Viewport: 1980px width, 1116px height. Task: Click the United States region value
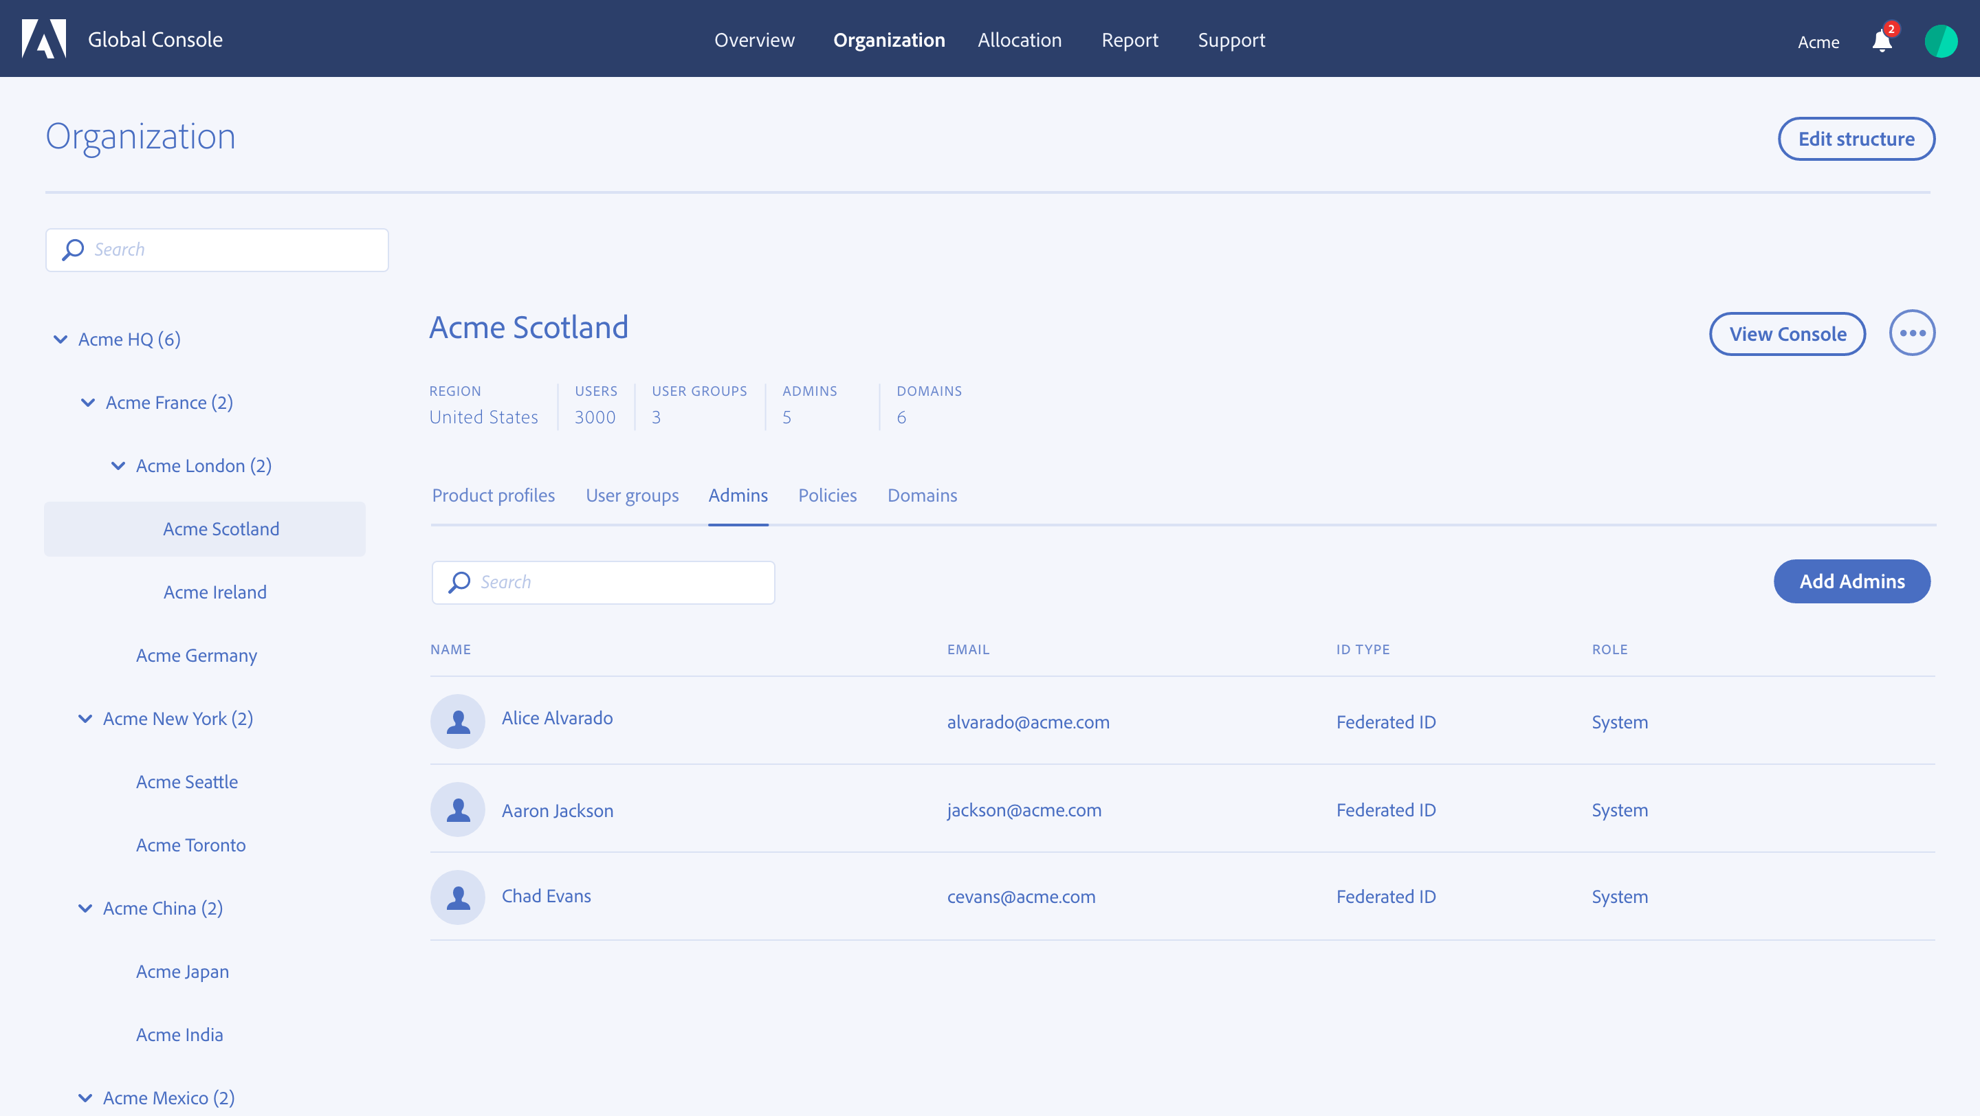tap(483, 417)
